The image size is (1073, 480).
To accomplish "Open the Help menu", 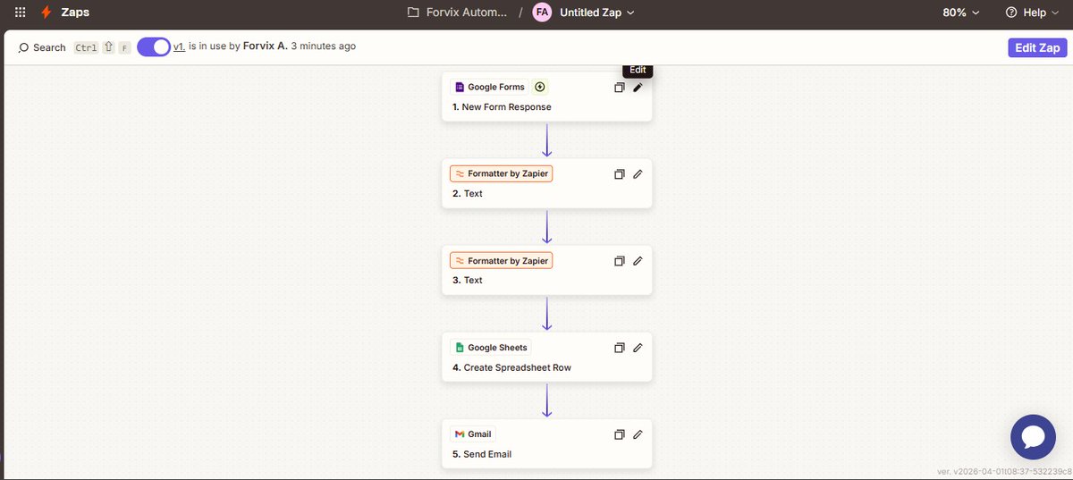I will pyautogui.click(x=1033, y=13).
